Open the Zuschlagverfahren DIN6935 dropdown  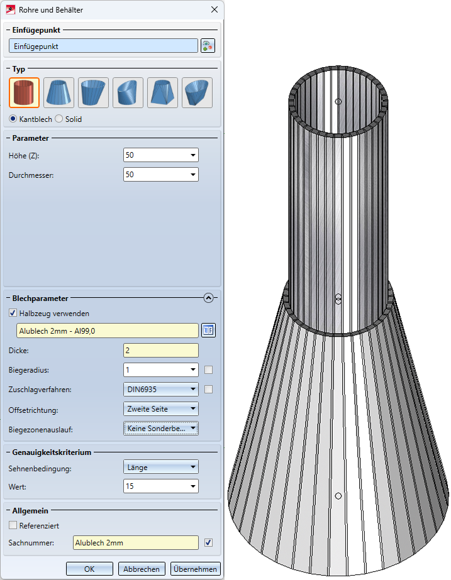click(160, 389)
